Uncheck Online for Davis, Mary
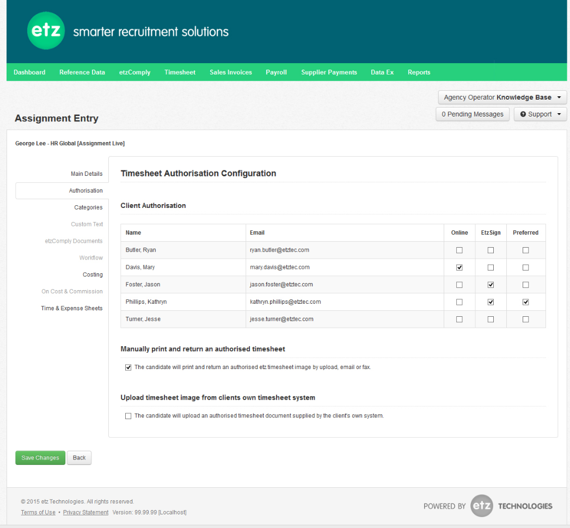The width and height of the screenshot is (570, 528). [459, 267]
